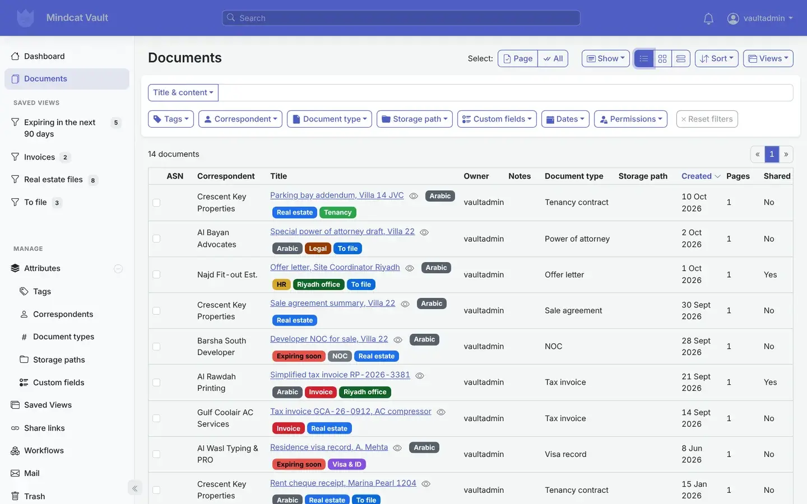Click the funnel icon beside Expiring in the next 90 days
Viewport: 807px width, 504px height.
15,122
